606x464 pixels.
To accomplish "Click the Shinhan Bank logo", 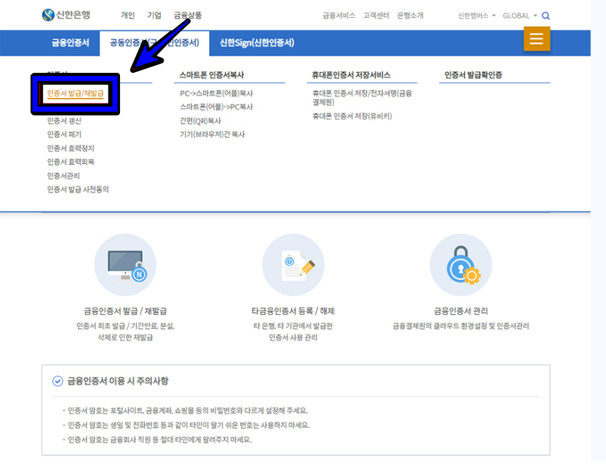I will (x=66, y=15).
